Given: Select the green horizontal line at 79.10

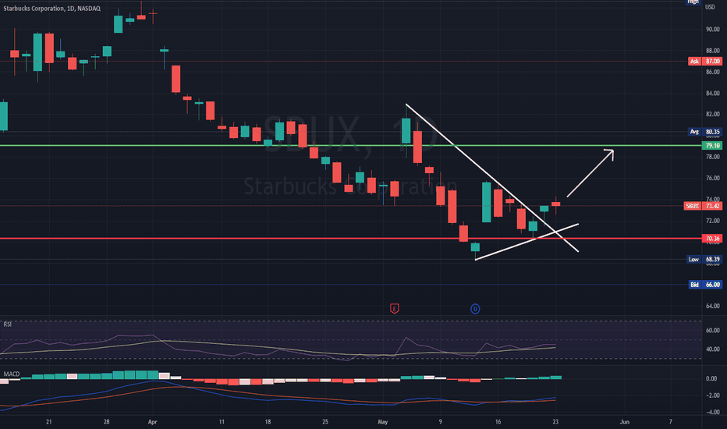Looking at the screenshot, I should point(351,146).
